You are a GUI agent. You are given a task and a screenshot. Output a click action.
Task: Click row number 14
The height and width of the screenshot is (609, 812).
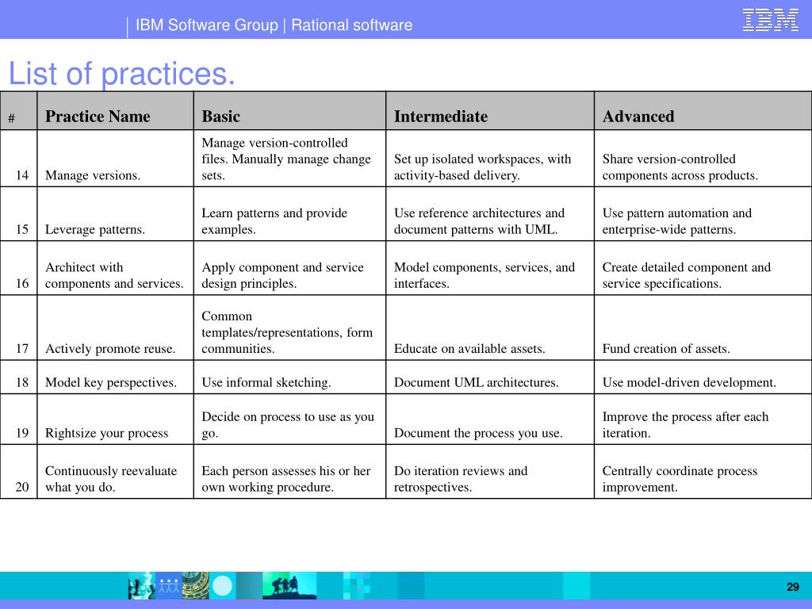tap(21, 175)
